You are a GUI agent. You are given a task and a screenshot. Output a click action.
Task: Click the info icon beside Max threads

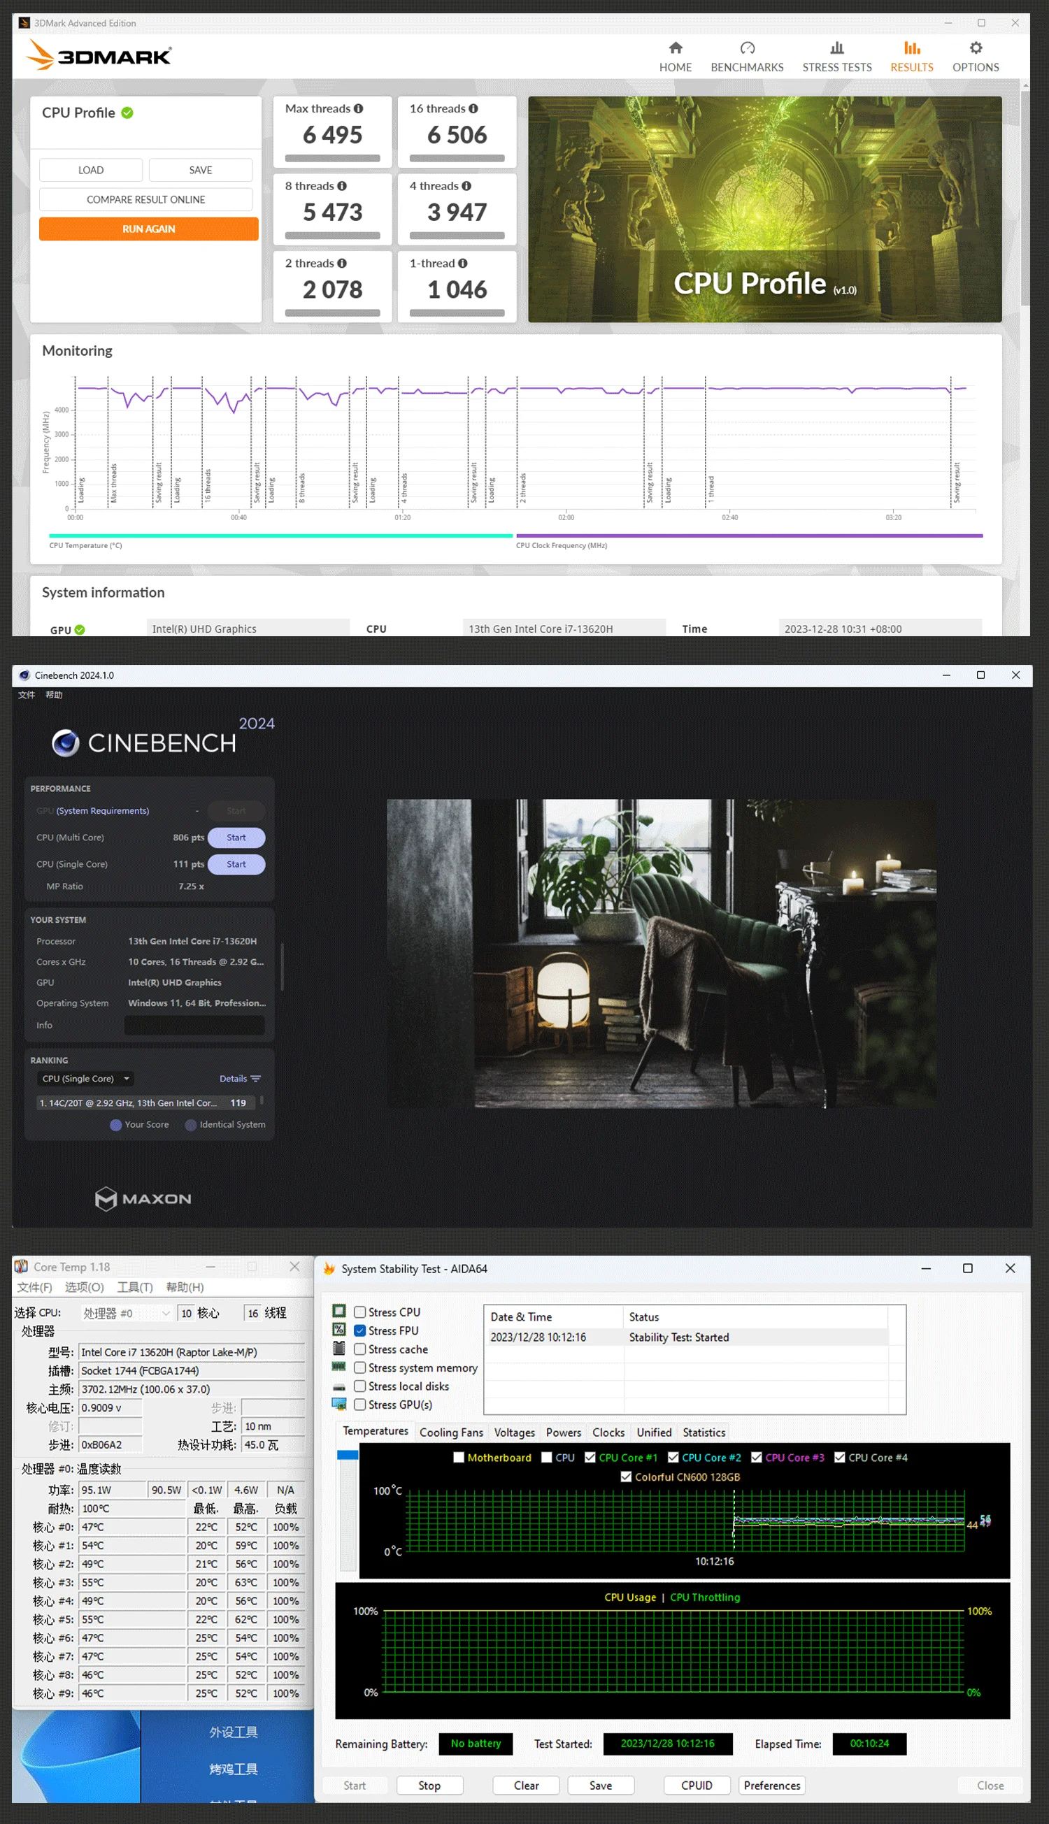coord(358,109)
